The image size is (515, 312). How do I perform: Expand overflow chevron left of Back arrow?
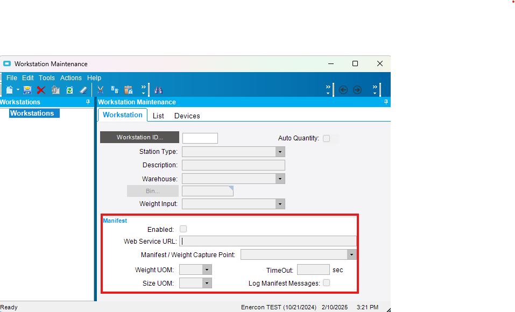(328, 90)
